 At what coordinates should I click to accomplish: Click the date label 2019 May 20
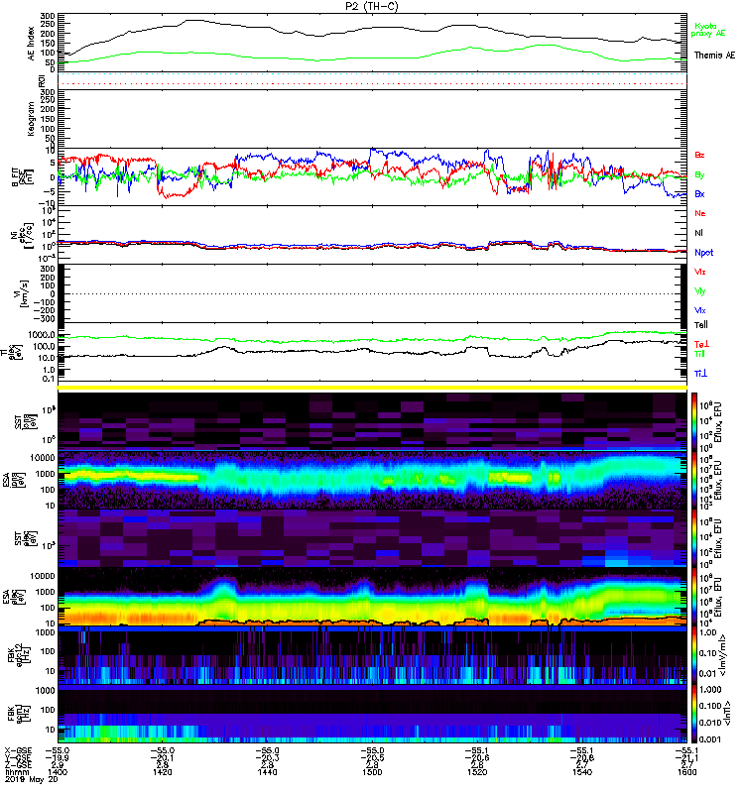(31, 779)
